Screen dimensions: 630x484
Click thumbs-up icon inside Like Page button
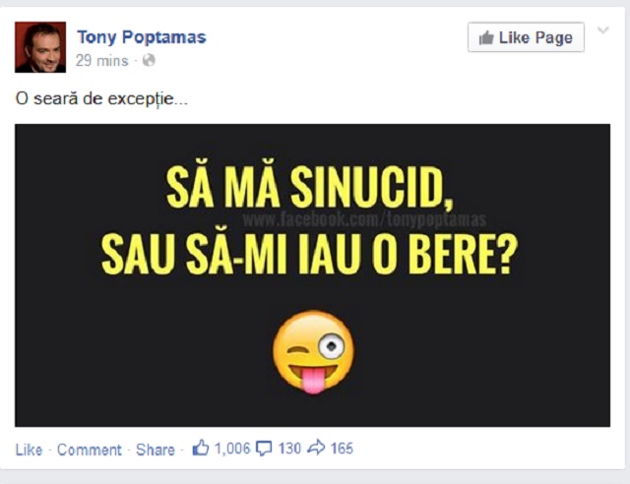486,37
